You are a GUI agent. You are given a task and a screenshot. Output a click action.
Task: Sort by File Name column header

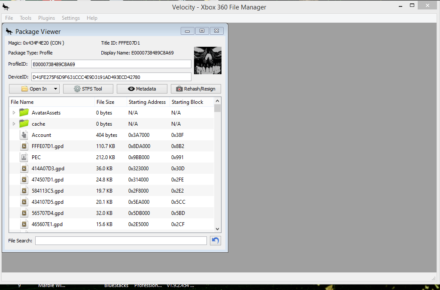click(x=52, y=102)
